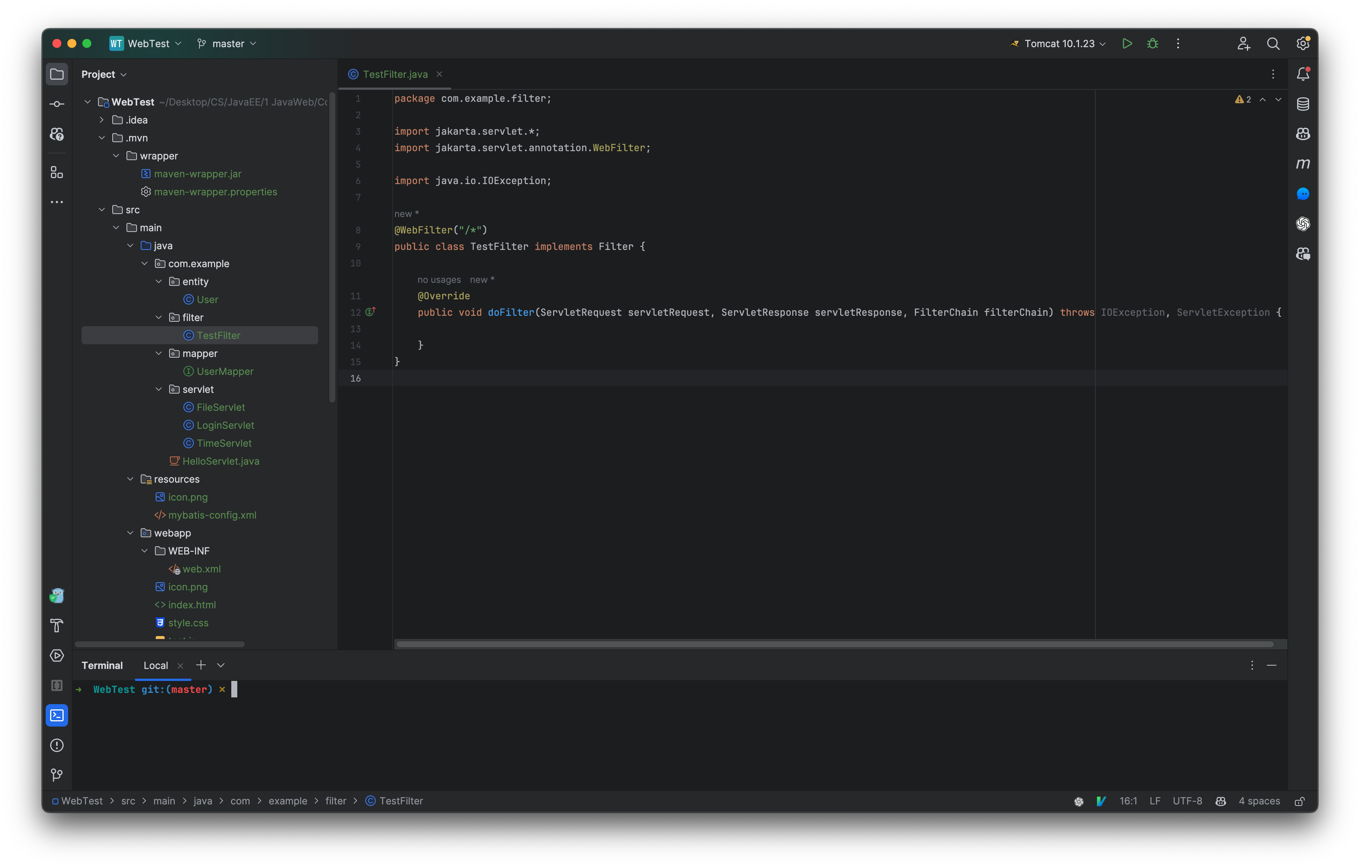Toggle the Project tool window folder button
1360x868 pixels.
pyautogui.click(x=57, y=74)
